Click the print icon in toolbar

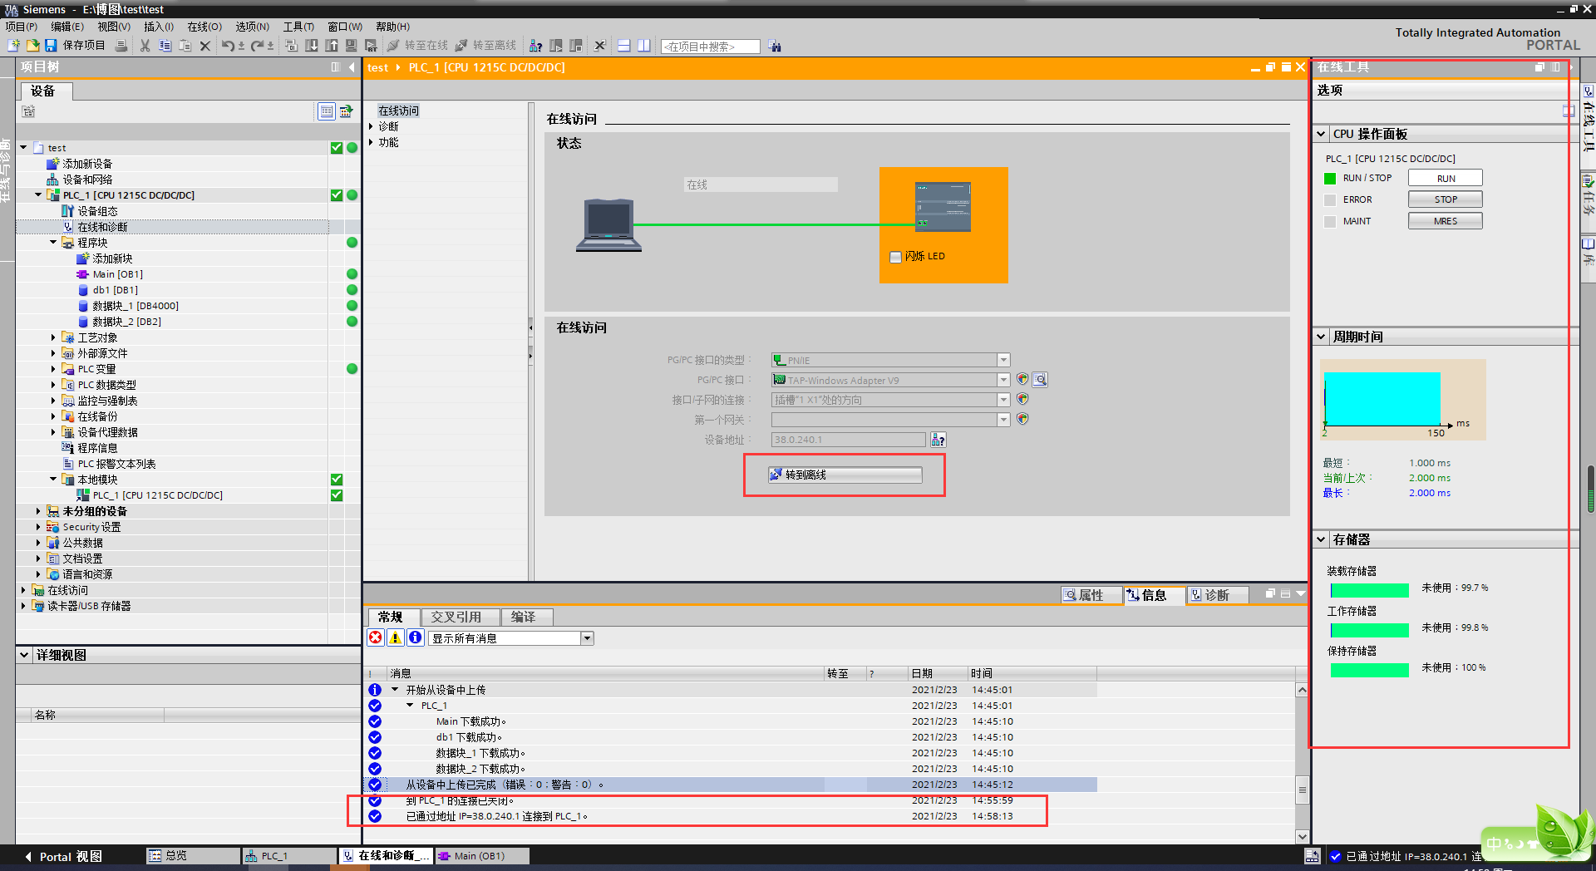(121, 46)
